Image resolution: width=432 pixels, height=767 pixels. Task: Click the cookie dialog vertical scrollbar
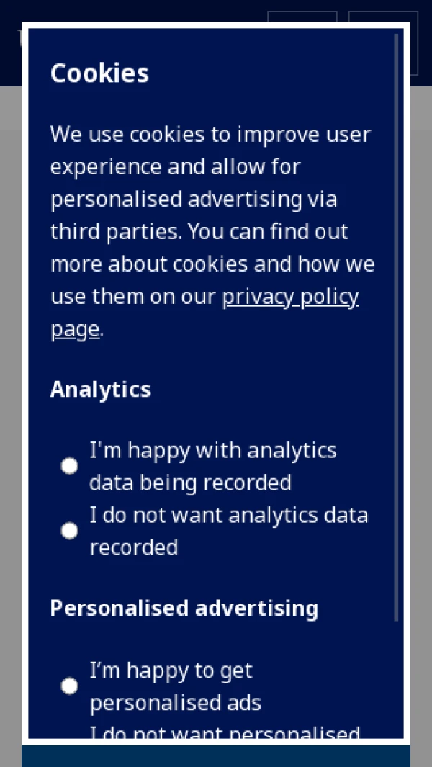click(396, 327)
